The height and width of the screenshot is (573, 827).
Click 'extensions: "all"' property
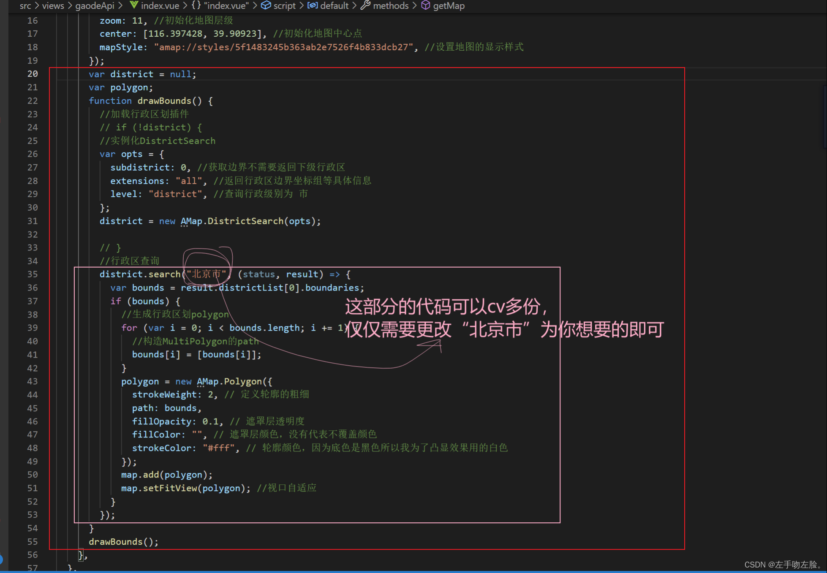[156, 181]
